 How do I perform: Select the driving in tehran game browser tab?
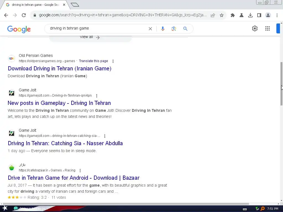tap(35, 5)
